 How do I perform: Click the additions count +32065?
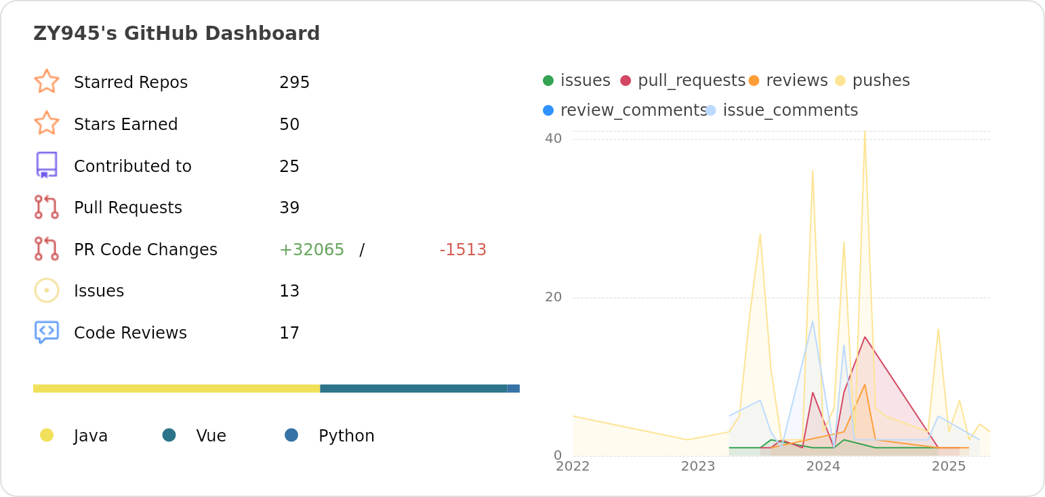(x=312, y=250)
